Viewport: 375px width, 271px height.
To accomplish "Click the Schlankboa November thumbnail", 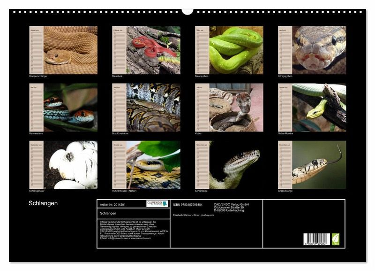I will pyautogui.click(x=229, y=165).
